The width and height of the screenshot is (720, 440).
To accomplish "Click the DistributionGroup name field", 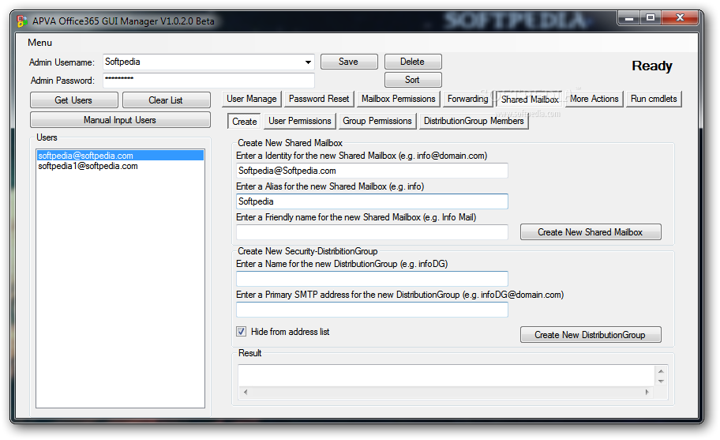I will [x=372, y=278].
